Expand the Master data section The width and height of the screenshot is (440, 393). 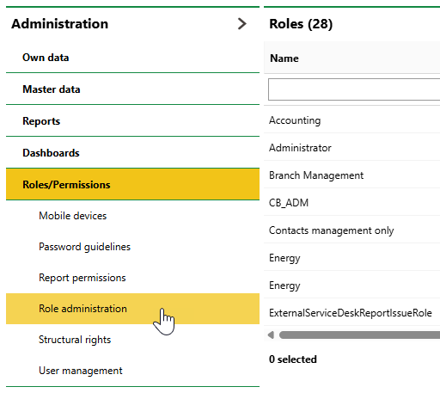point(132,89)
